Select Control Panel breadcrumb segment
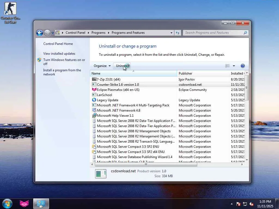The image size is (279, 209). coord(75,33)
